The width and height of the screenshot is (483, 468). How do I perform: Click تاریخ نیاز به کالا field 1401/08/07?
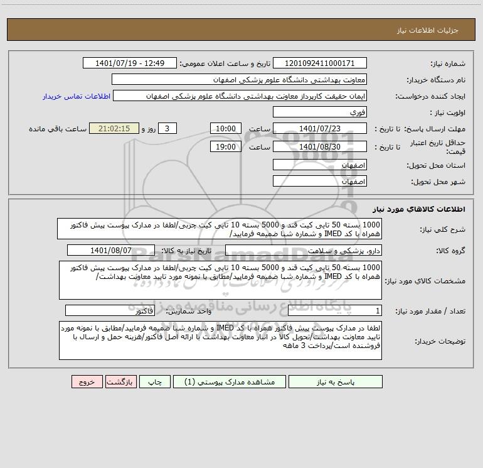pyautogui.click(x=111, y=250)
